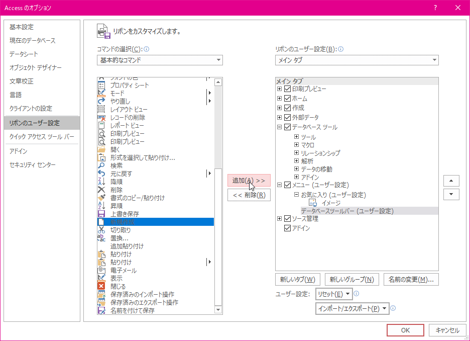Click the レポート ビュー icon
The height and width of the screenshot is (341, 470).
(101, 125)
